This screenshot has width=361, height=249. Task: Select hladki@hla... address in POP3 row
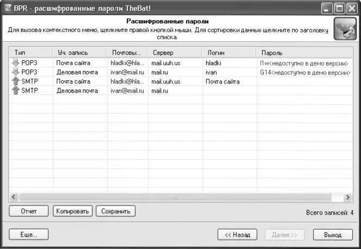coord(128,63)
